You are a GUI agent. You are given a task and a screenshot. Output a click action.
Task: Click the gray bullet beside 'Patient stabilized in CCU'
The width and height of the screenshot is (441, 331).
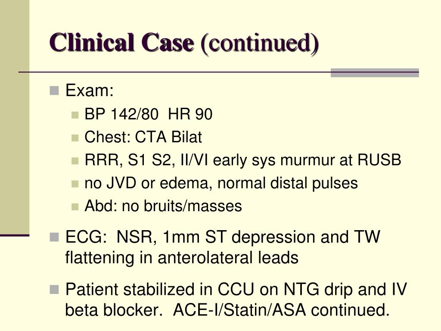(x=54, y=289)
